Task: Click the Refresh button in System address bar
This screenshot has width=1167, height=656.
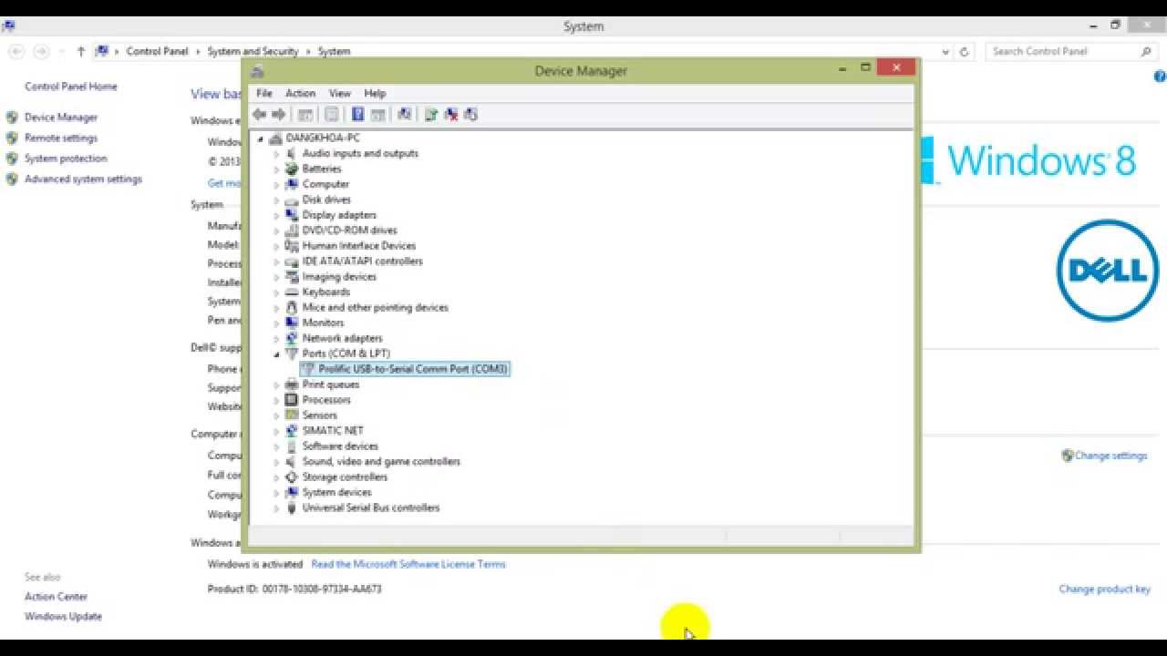Action: [965, 52]
